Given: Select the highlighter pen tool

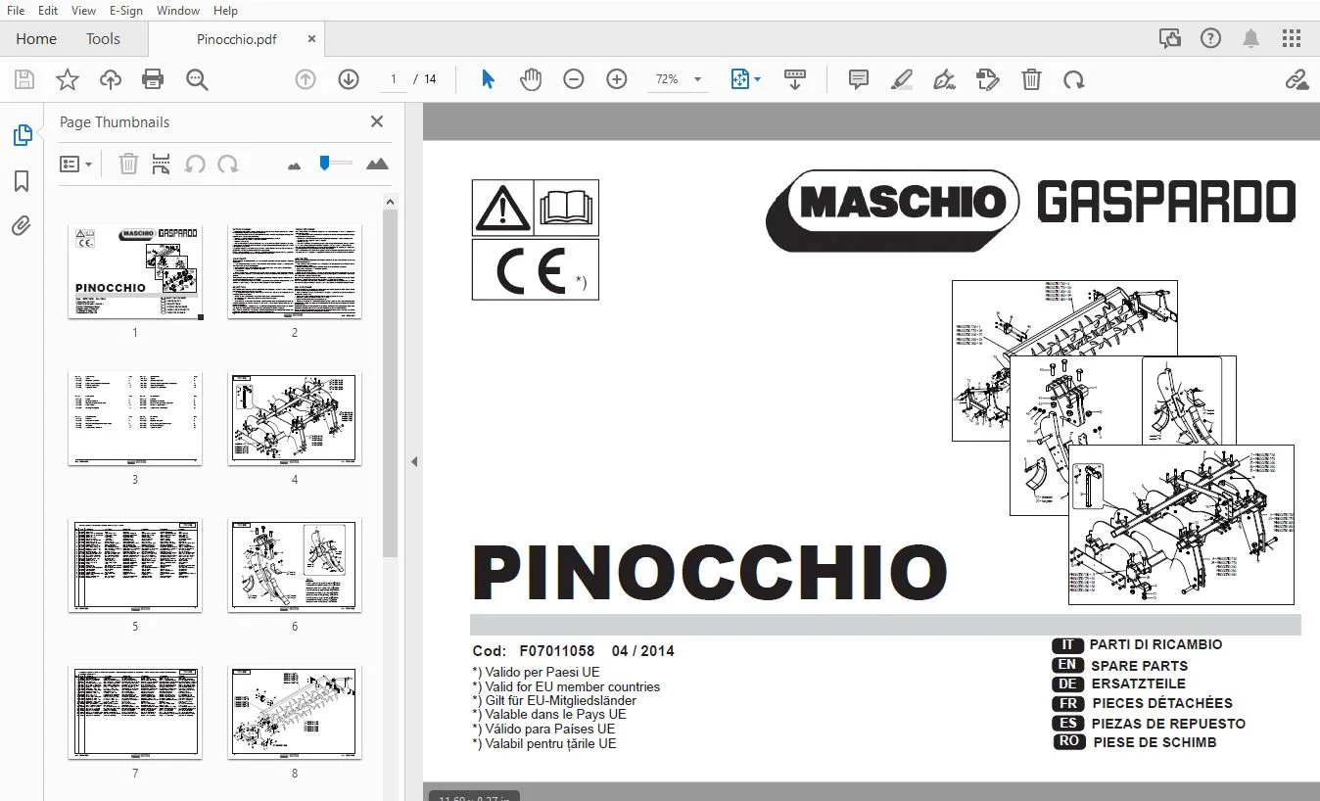Looking at the screenshot, I should pos(902,79).
